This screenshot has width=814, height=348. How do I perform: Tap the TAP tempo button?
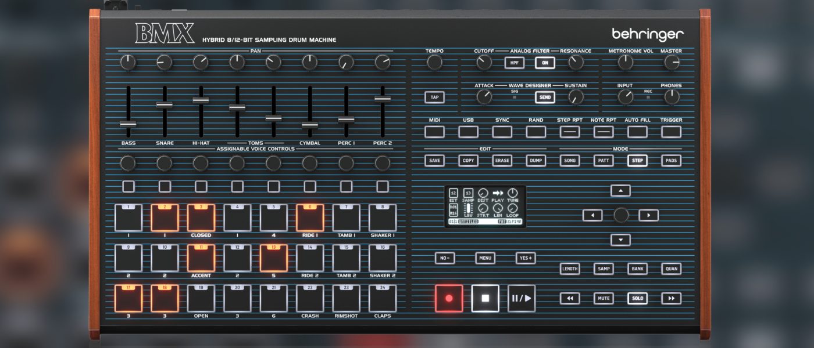(x=434, y=97)
